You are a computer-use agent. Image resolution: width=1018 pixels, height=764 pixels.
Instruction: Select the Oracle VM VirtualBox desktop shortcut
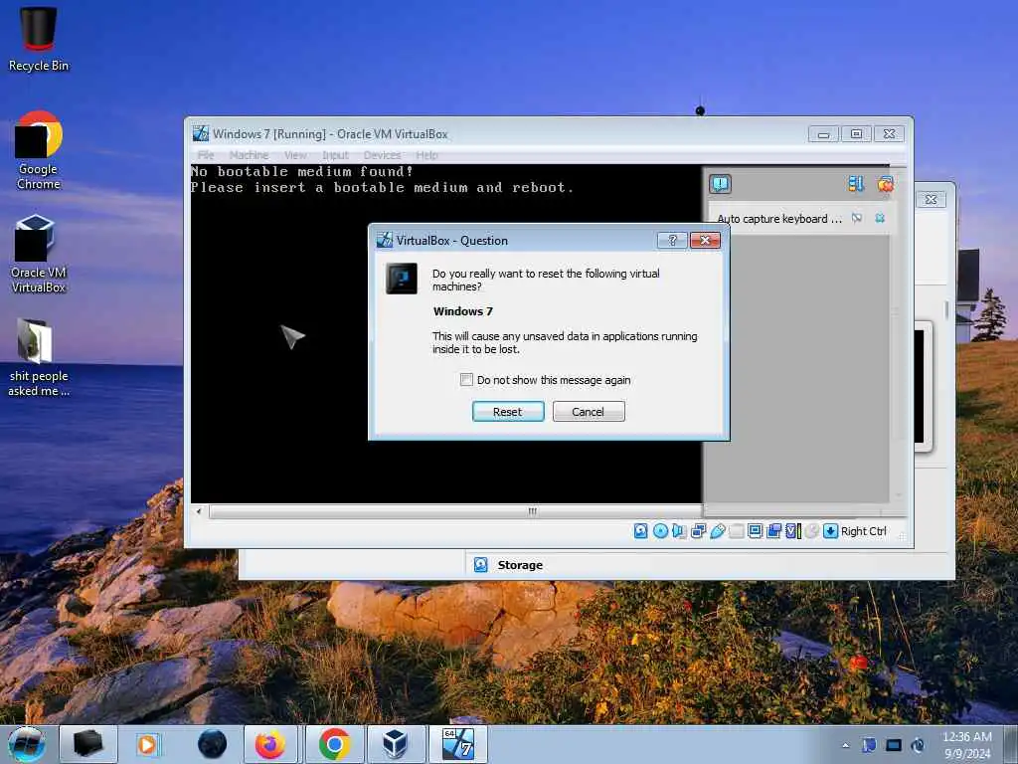(39, 254)
